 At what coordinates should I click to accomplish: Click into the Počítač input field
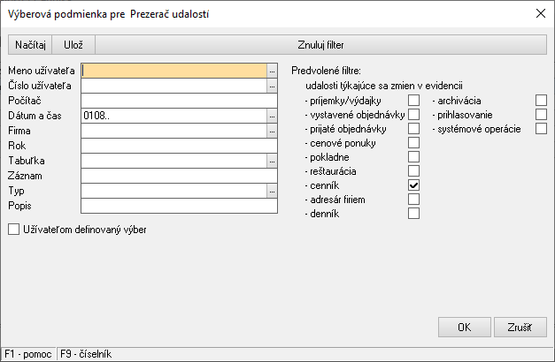179,101
